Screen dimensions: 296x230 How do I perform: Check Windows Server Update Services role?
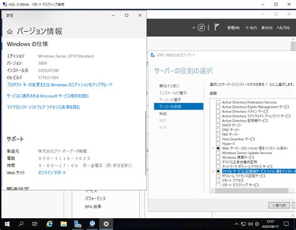(x=218, y=153)
